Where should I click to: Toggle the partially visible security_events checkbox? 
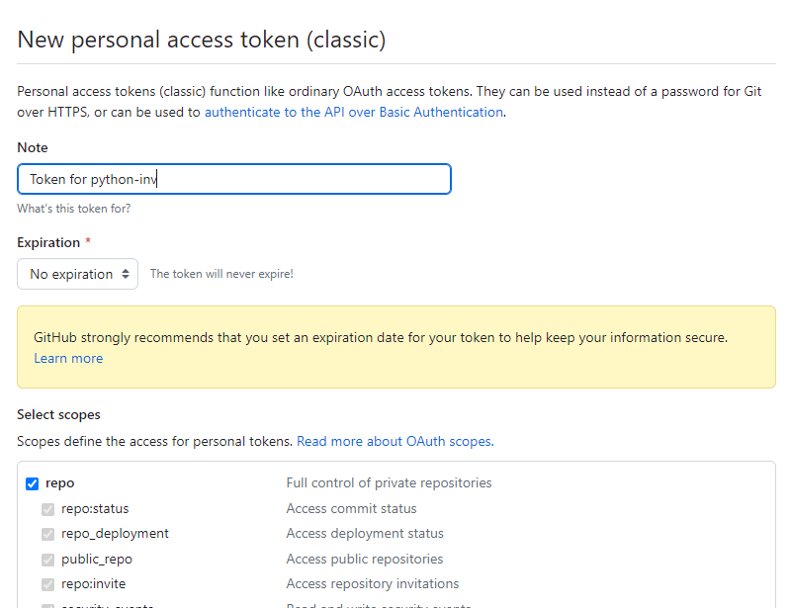47,605
